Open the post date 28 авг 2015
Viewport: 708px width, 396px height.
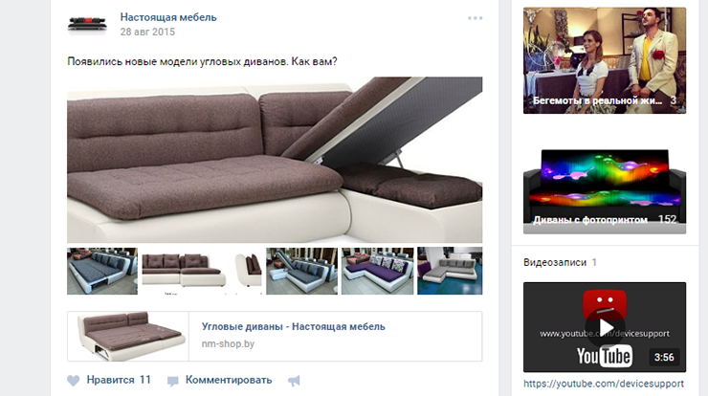point(147,32)
